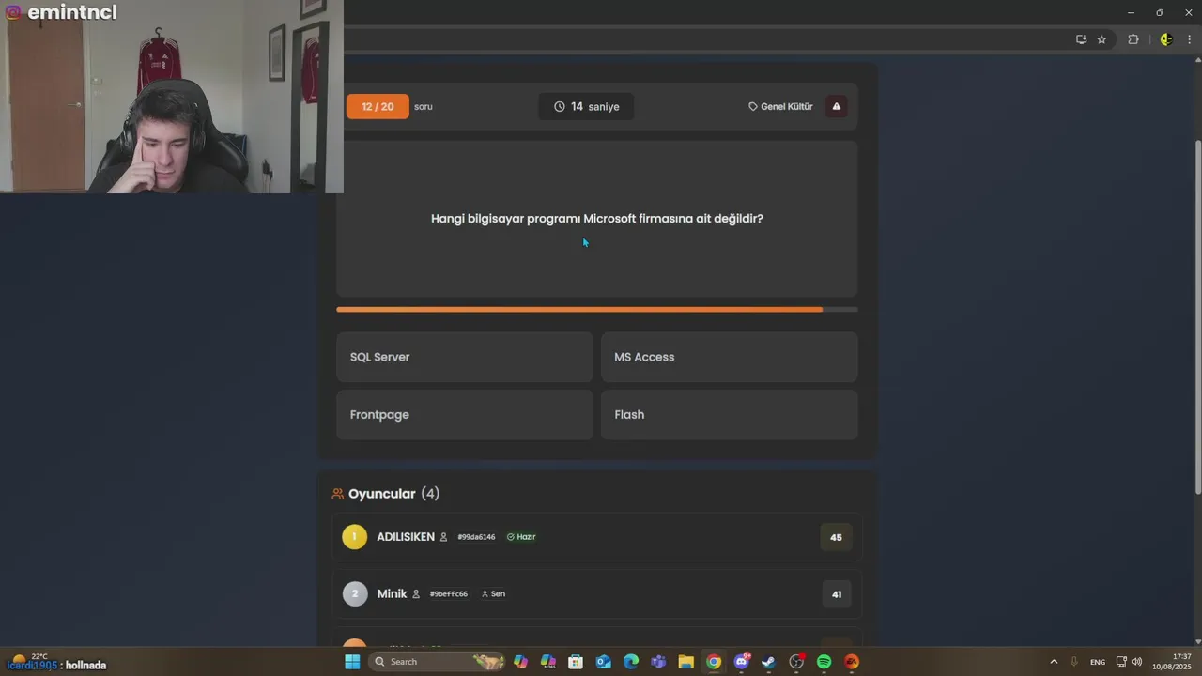Open the browser extensions puzzle icon

click(1133, 39)
